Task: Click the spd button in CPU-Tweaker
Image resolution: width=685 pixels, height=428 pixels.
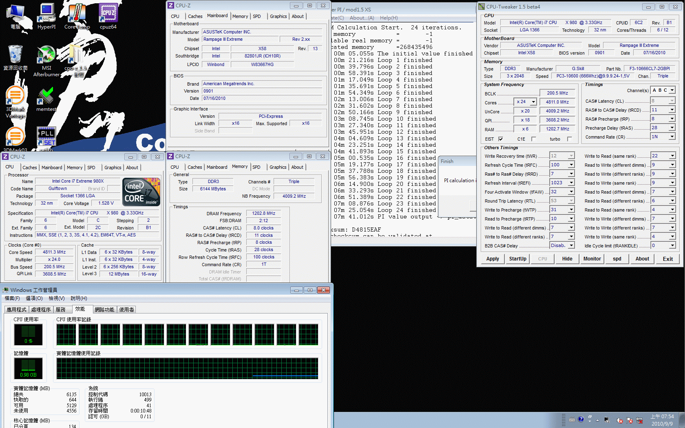Action: coord(617,259)
